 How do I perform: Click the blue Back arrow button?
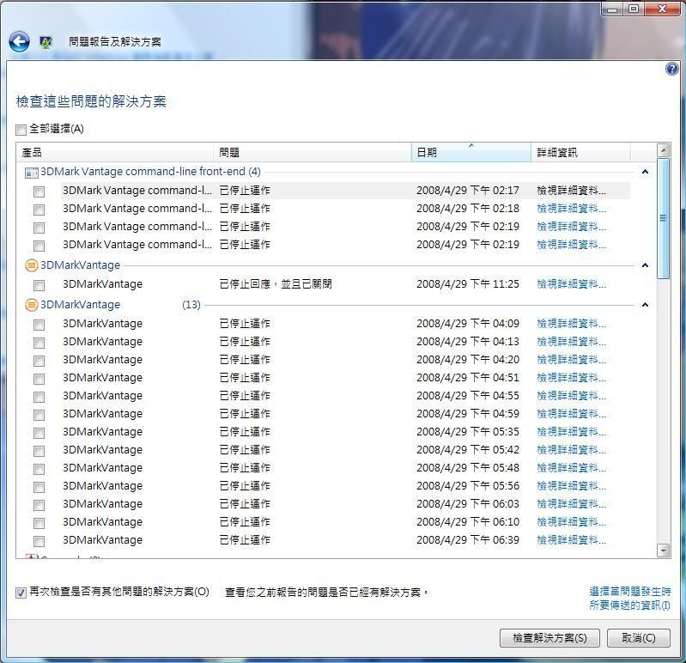pyautogui.click(x=19, y=42)
